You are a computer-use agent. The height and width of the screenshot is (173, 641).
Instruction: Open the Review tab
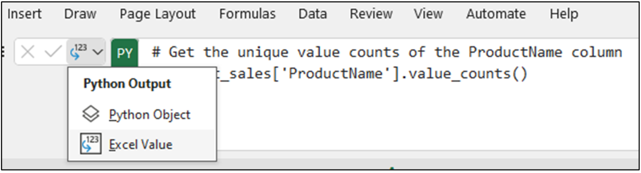click(370, 14)
